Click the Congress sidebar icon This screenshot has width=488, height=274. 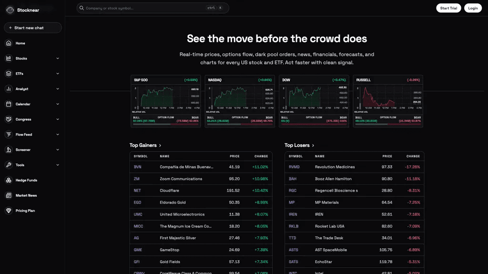pyautogui.click(x=9, y=119)
